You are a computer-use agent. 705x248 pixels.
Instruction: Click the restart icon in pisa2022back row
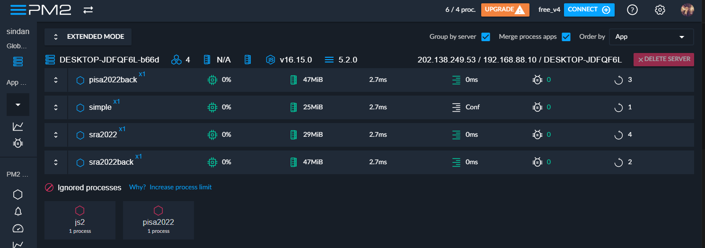[x=618, y=80]
